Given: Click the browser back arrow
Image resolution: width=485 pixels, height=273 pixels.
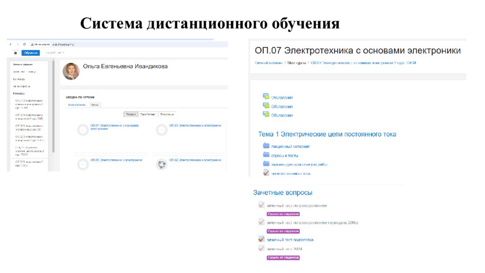Looking at the screenshot, I should tap(11, 44).
